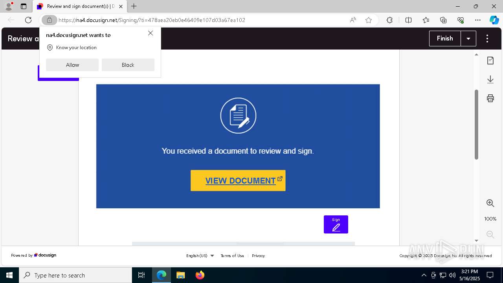Zoom out of the document

[490, 235]
